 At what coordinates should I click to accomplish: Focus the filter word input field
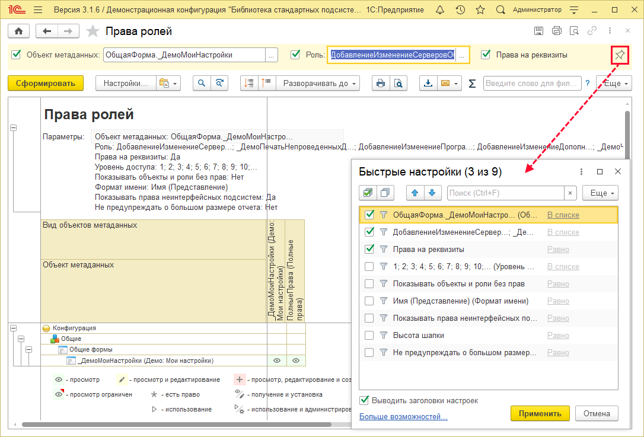tap(533, 84)
